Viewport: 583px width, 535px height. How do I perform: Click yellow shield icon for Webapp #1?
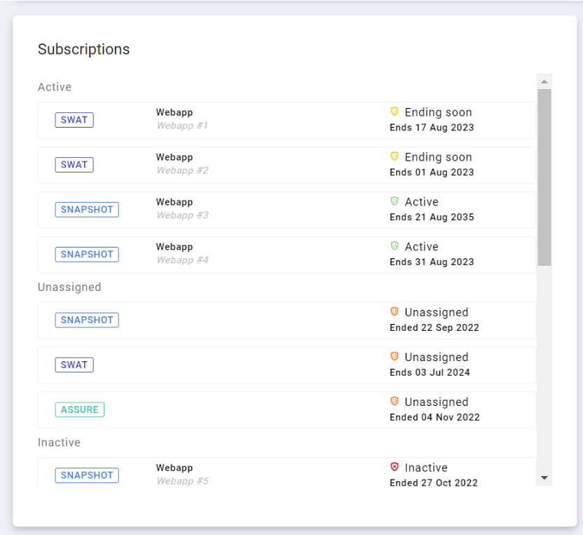tap(395, 111)
